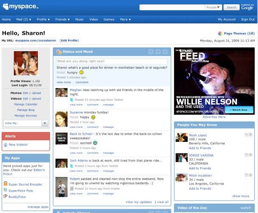Click info icon beside Mitch mcalister
The height and width of the screenshot is (213, 258).
coord(246,175)
